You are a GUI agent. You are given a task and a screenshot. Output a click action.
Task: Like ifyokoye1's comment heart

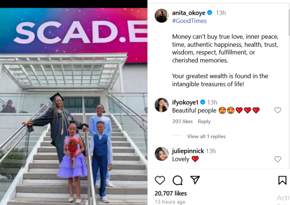pyautogui.click(x=278, y=110)
